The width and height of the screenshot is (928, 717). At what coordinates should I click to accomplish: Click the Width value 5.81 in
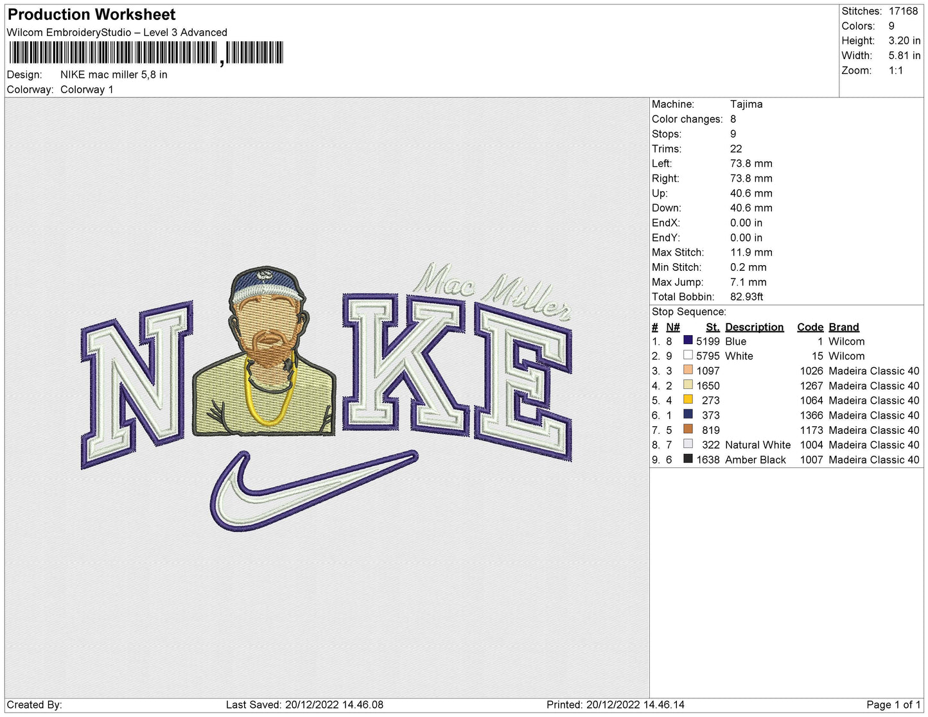point(904,55)
